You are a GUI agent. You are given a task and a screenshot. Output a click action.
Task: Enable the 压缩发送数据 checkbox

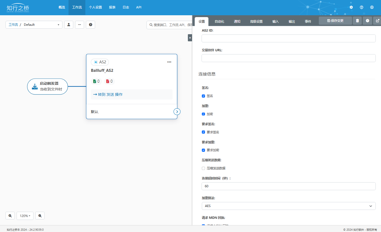(203, 168)
